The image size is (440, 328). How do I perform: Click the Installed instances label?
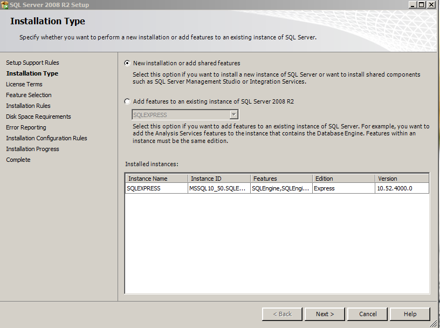tap(152, 164)
